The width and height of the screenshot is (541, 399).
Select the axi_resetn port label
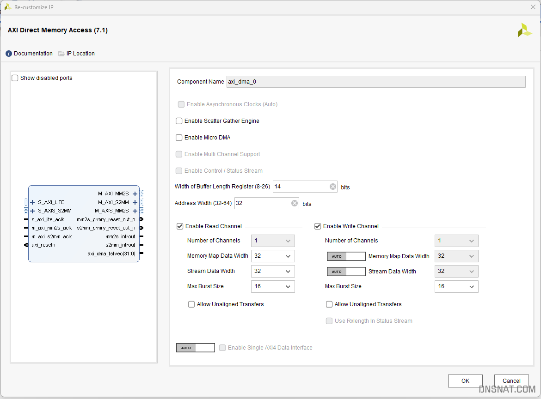click(x=43, y=245)
